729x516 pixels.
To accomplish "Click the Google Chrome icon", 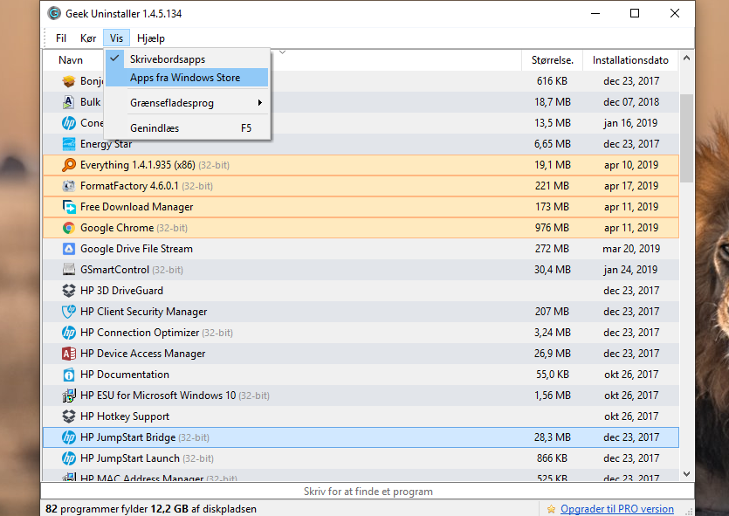I will pyautogui.click(x=69, y=228).
